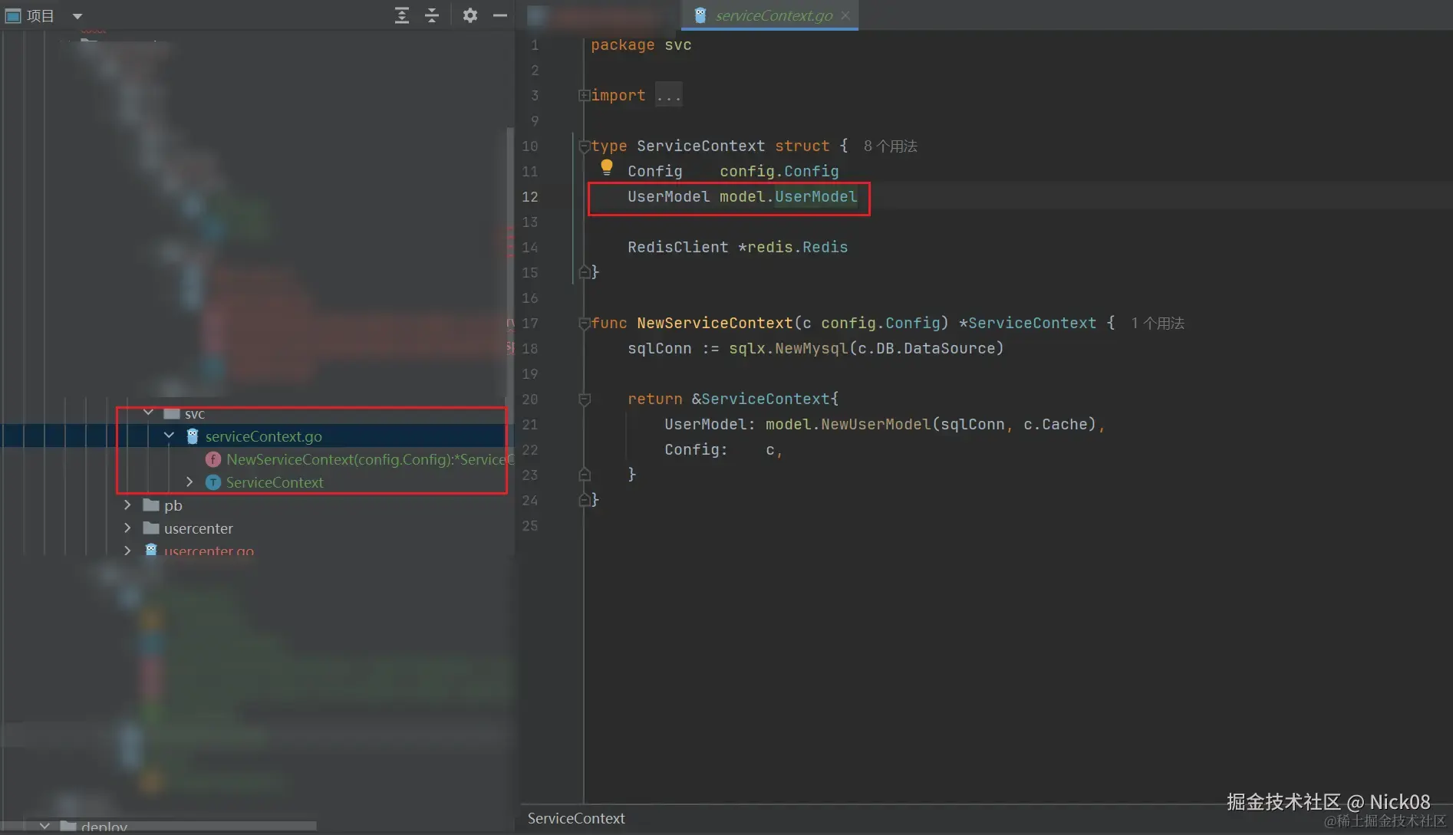
Task: Close the serviceContext.go tab
Action: (845, 15)
